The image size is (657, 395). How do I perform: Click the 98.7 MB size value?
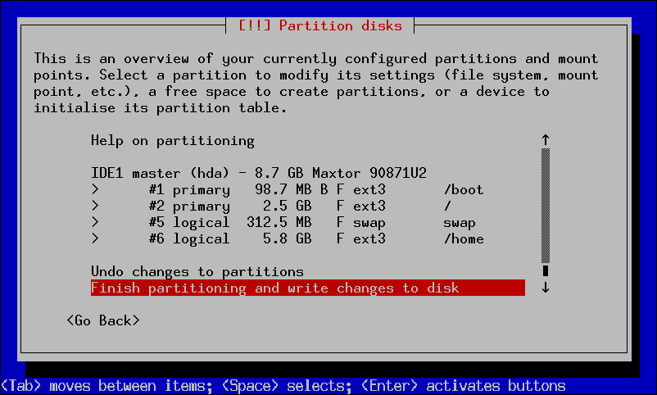pos(283,189)
